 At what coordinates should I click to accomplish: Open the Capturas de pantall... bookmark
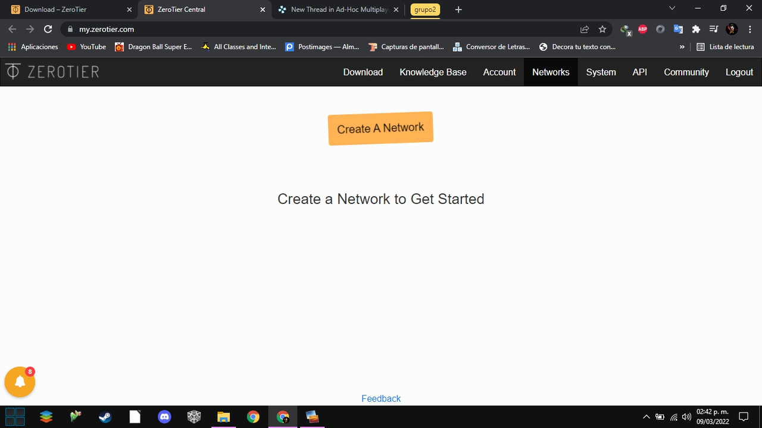pyautogui.click(x=406, y=46)
